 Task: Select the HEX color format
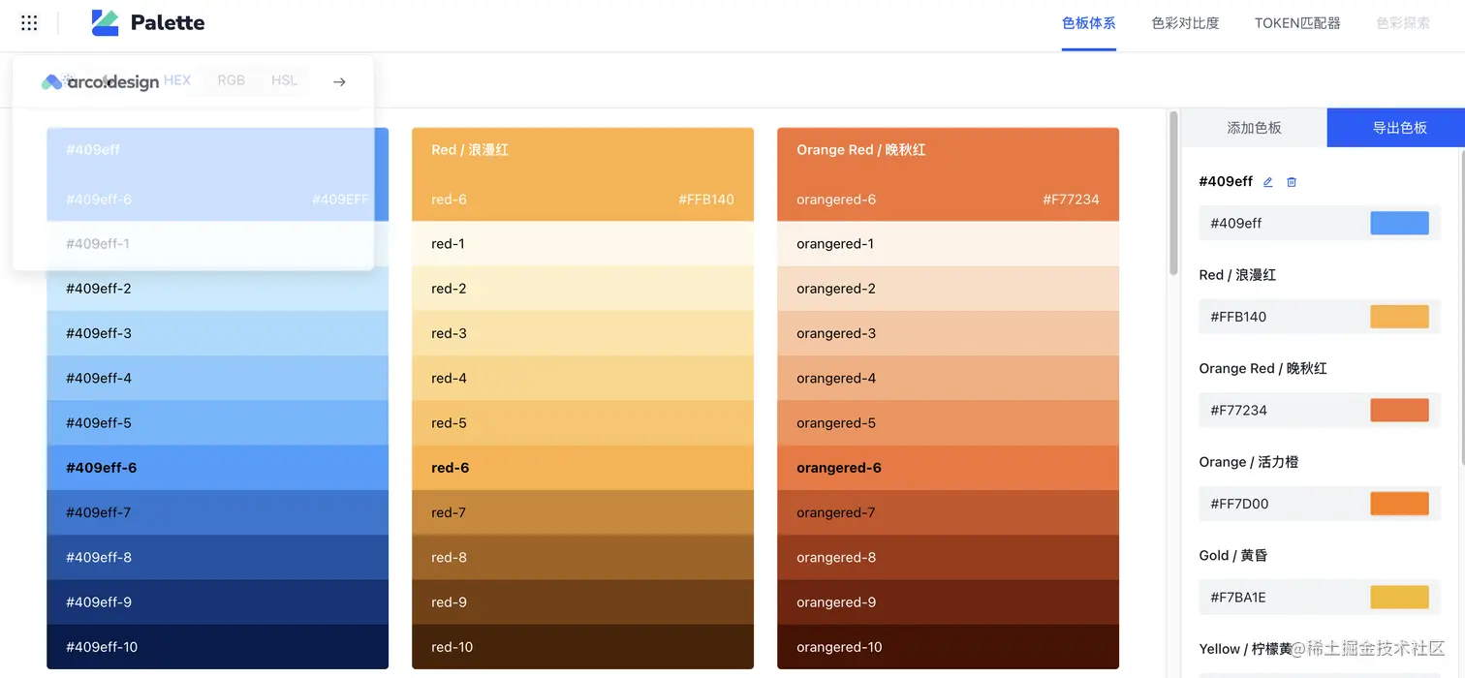point(177,80)
